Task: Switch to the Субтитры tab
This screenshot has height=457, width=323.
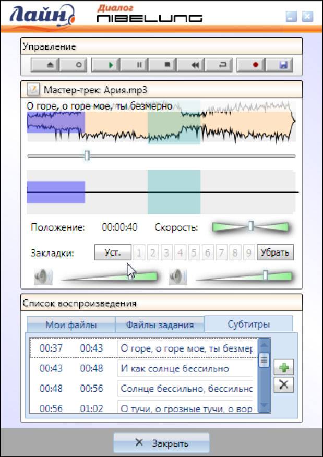Action: tap(249, 324)
